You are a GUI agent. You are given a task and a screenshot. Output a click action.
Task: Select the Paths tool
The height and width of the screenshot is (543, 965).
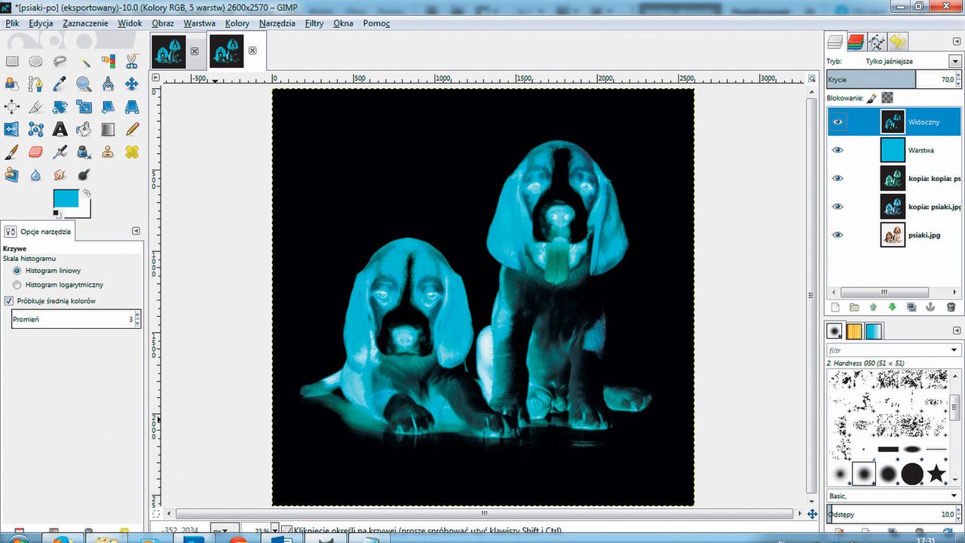pyautogui.click(x=35, y=84)
